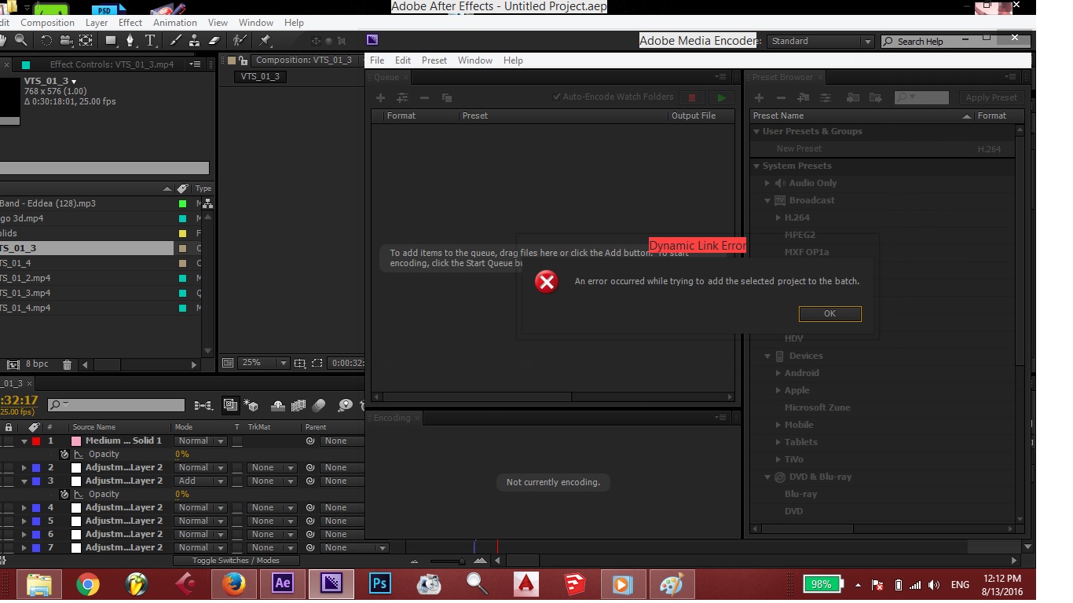Screen dimensions: 1073x603
Task: Select the Brush tool
Action: click(x=177, y=41)
